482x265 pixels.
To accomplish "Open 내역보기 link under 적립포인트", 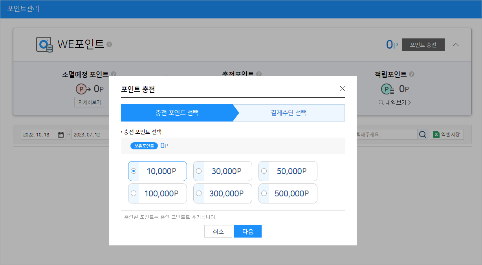I will click(395, 103).
